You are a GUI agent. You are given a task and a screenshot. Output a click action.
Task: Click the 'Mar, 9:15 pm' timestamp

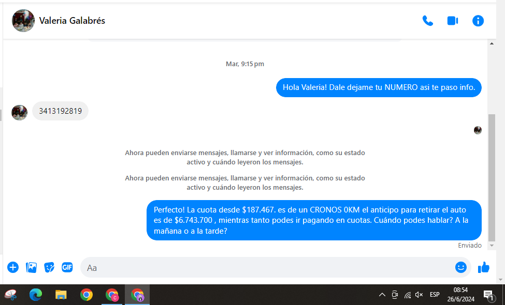point(245,64)
